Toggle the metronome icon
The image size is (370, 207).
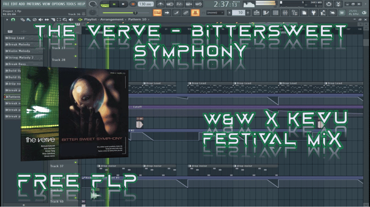[x=160, y=4]
